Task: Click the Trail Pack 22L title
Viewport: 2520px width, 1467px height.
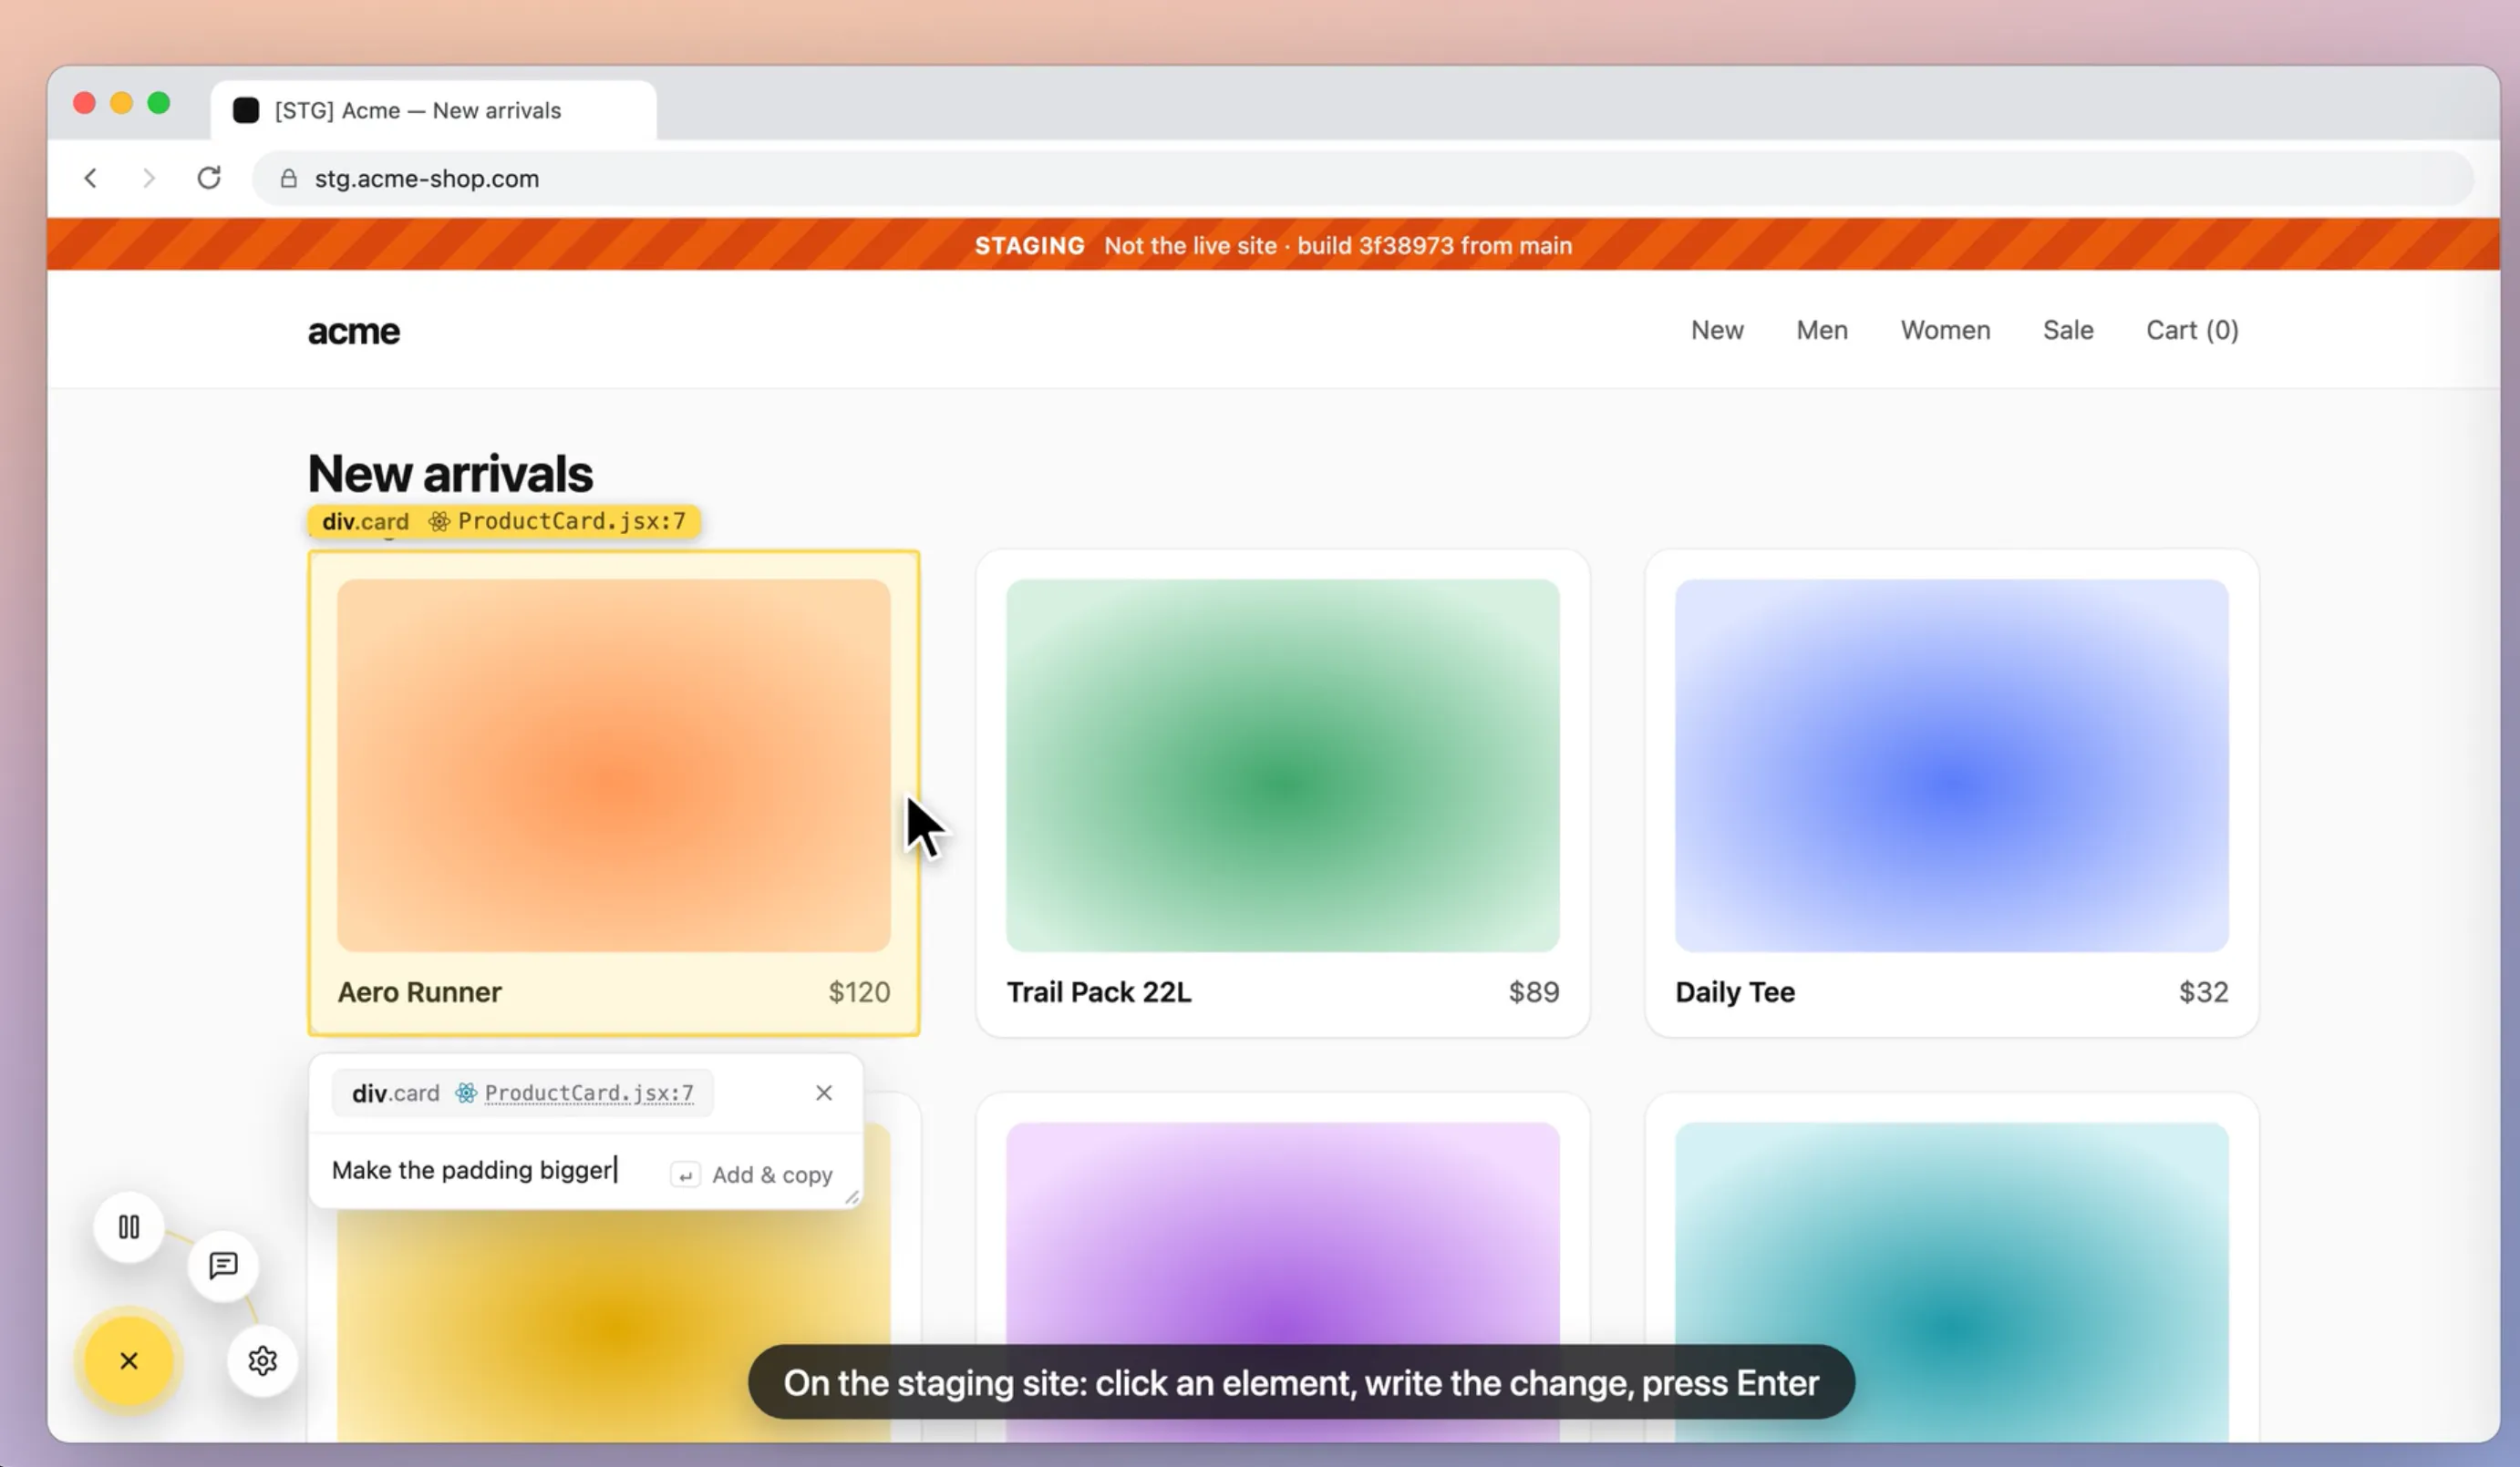Action: point(1098,991)
